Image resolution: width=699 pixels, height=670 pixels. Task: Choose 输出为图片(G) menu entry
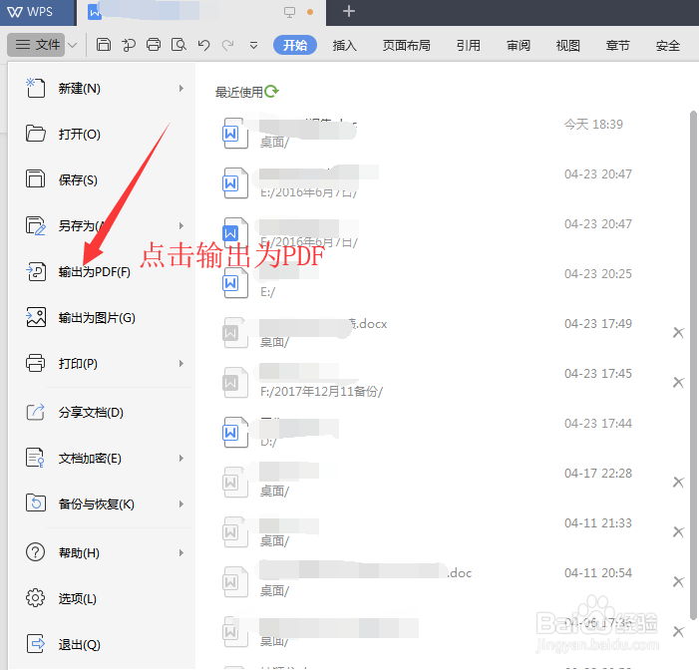(102, 317)
